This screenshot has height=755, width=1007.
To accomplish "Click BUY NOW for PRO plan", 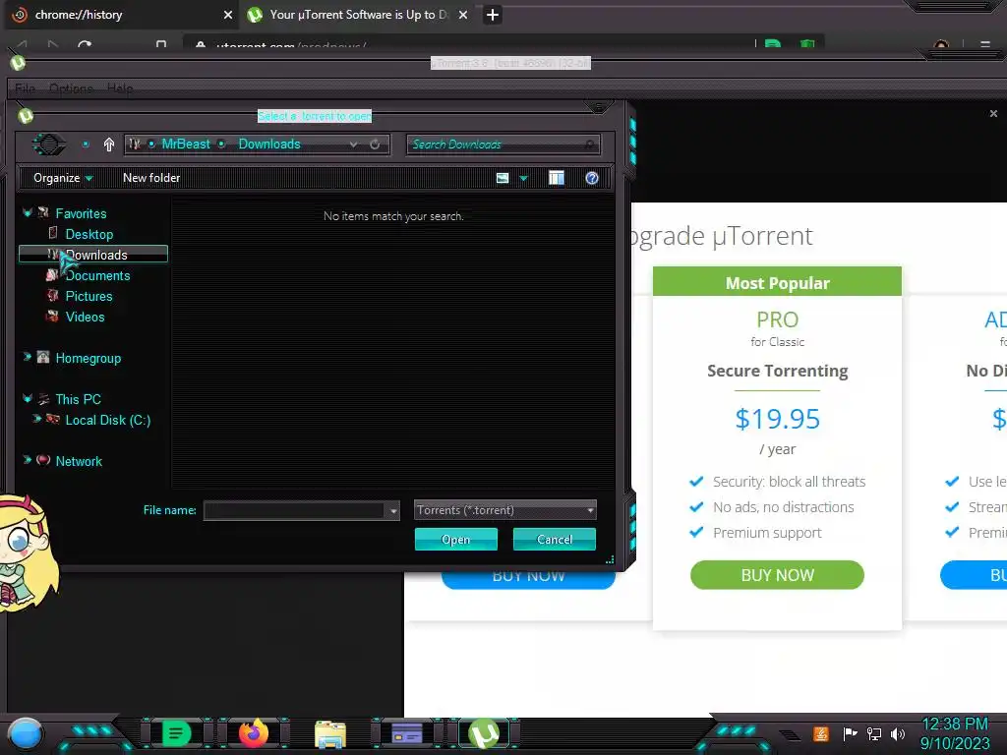I will click(777, 574).
